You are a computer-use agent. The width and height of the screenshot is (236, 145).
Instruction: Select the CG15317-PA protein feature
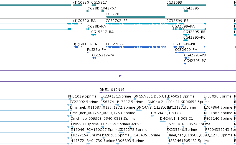[94, 58]
